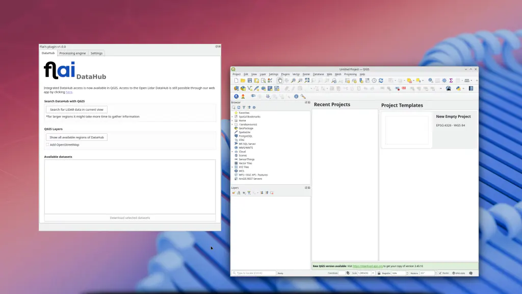Viewport: 522px width, 294px height.
Task: Toggle the Render checkbox in status bar
Action: (440, 274)
